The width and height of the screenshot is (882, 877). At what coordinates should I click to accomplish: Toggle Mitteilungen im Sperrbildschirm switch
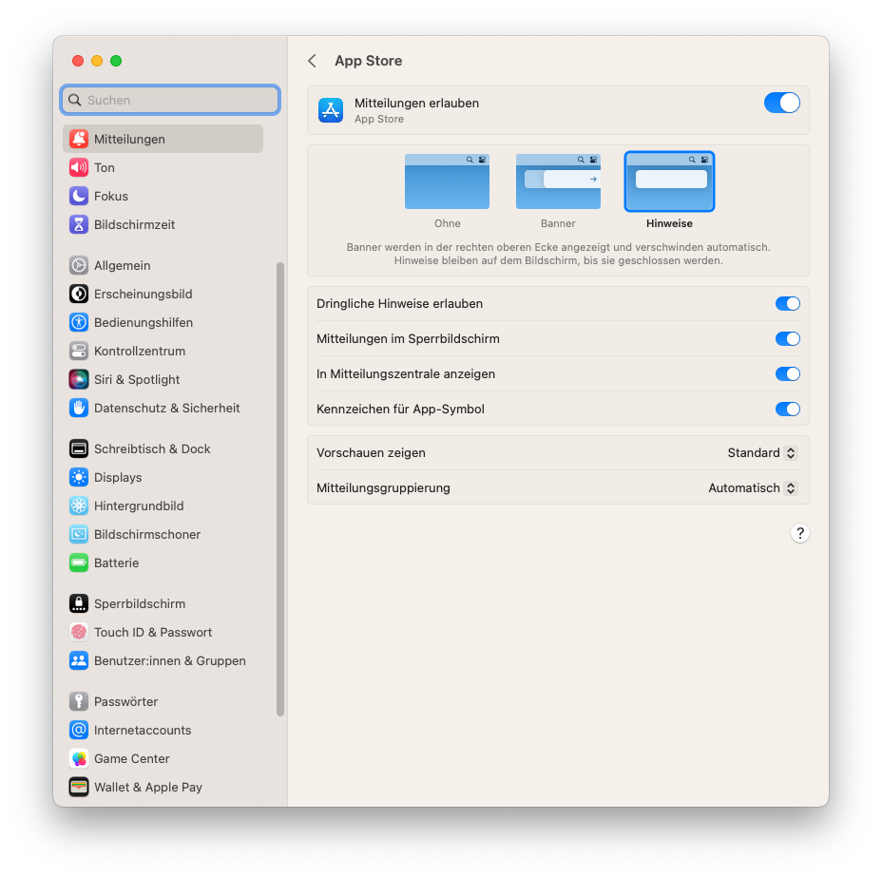788,339
